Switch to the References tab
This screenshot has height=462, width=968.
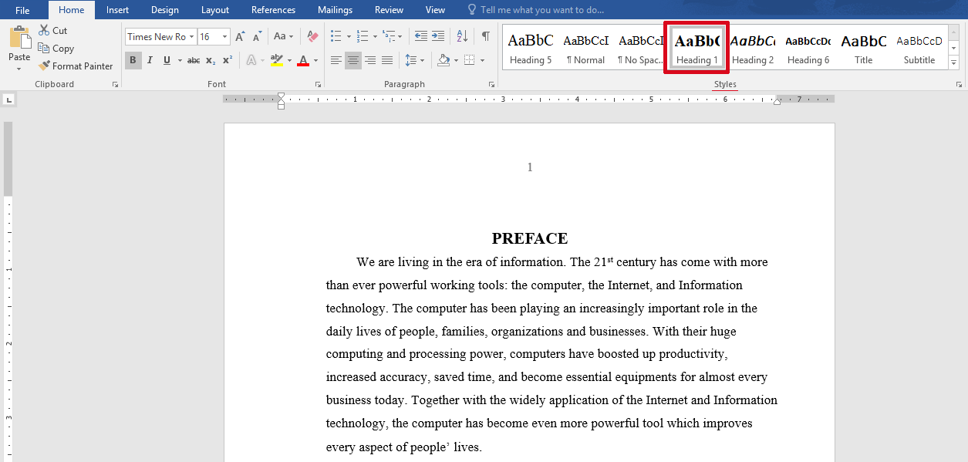point(273,10)
